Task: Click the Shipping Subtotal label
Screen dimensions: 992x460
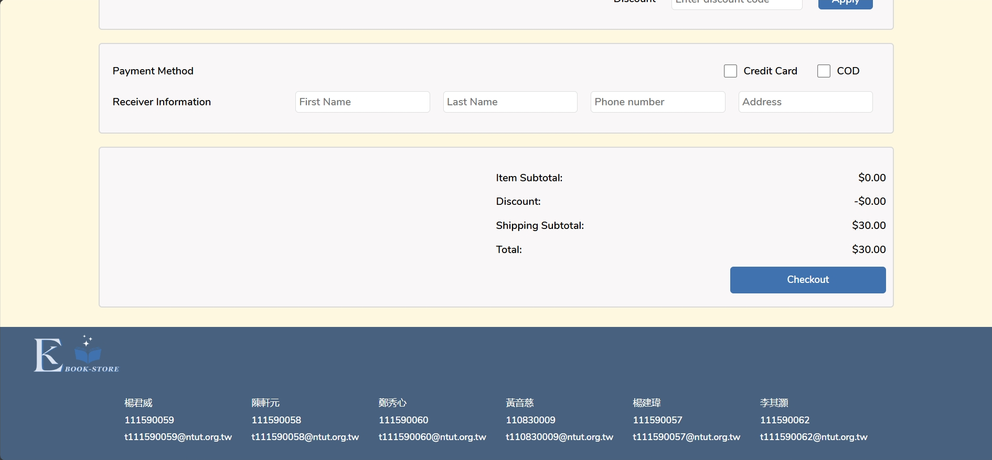Action: [x=540, y=226]
